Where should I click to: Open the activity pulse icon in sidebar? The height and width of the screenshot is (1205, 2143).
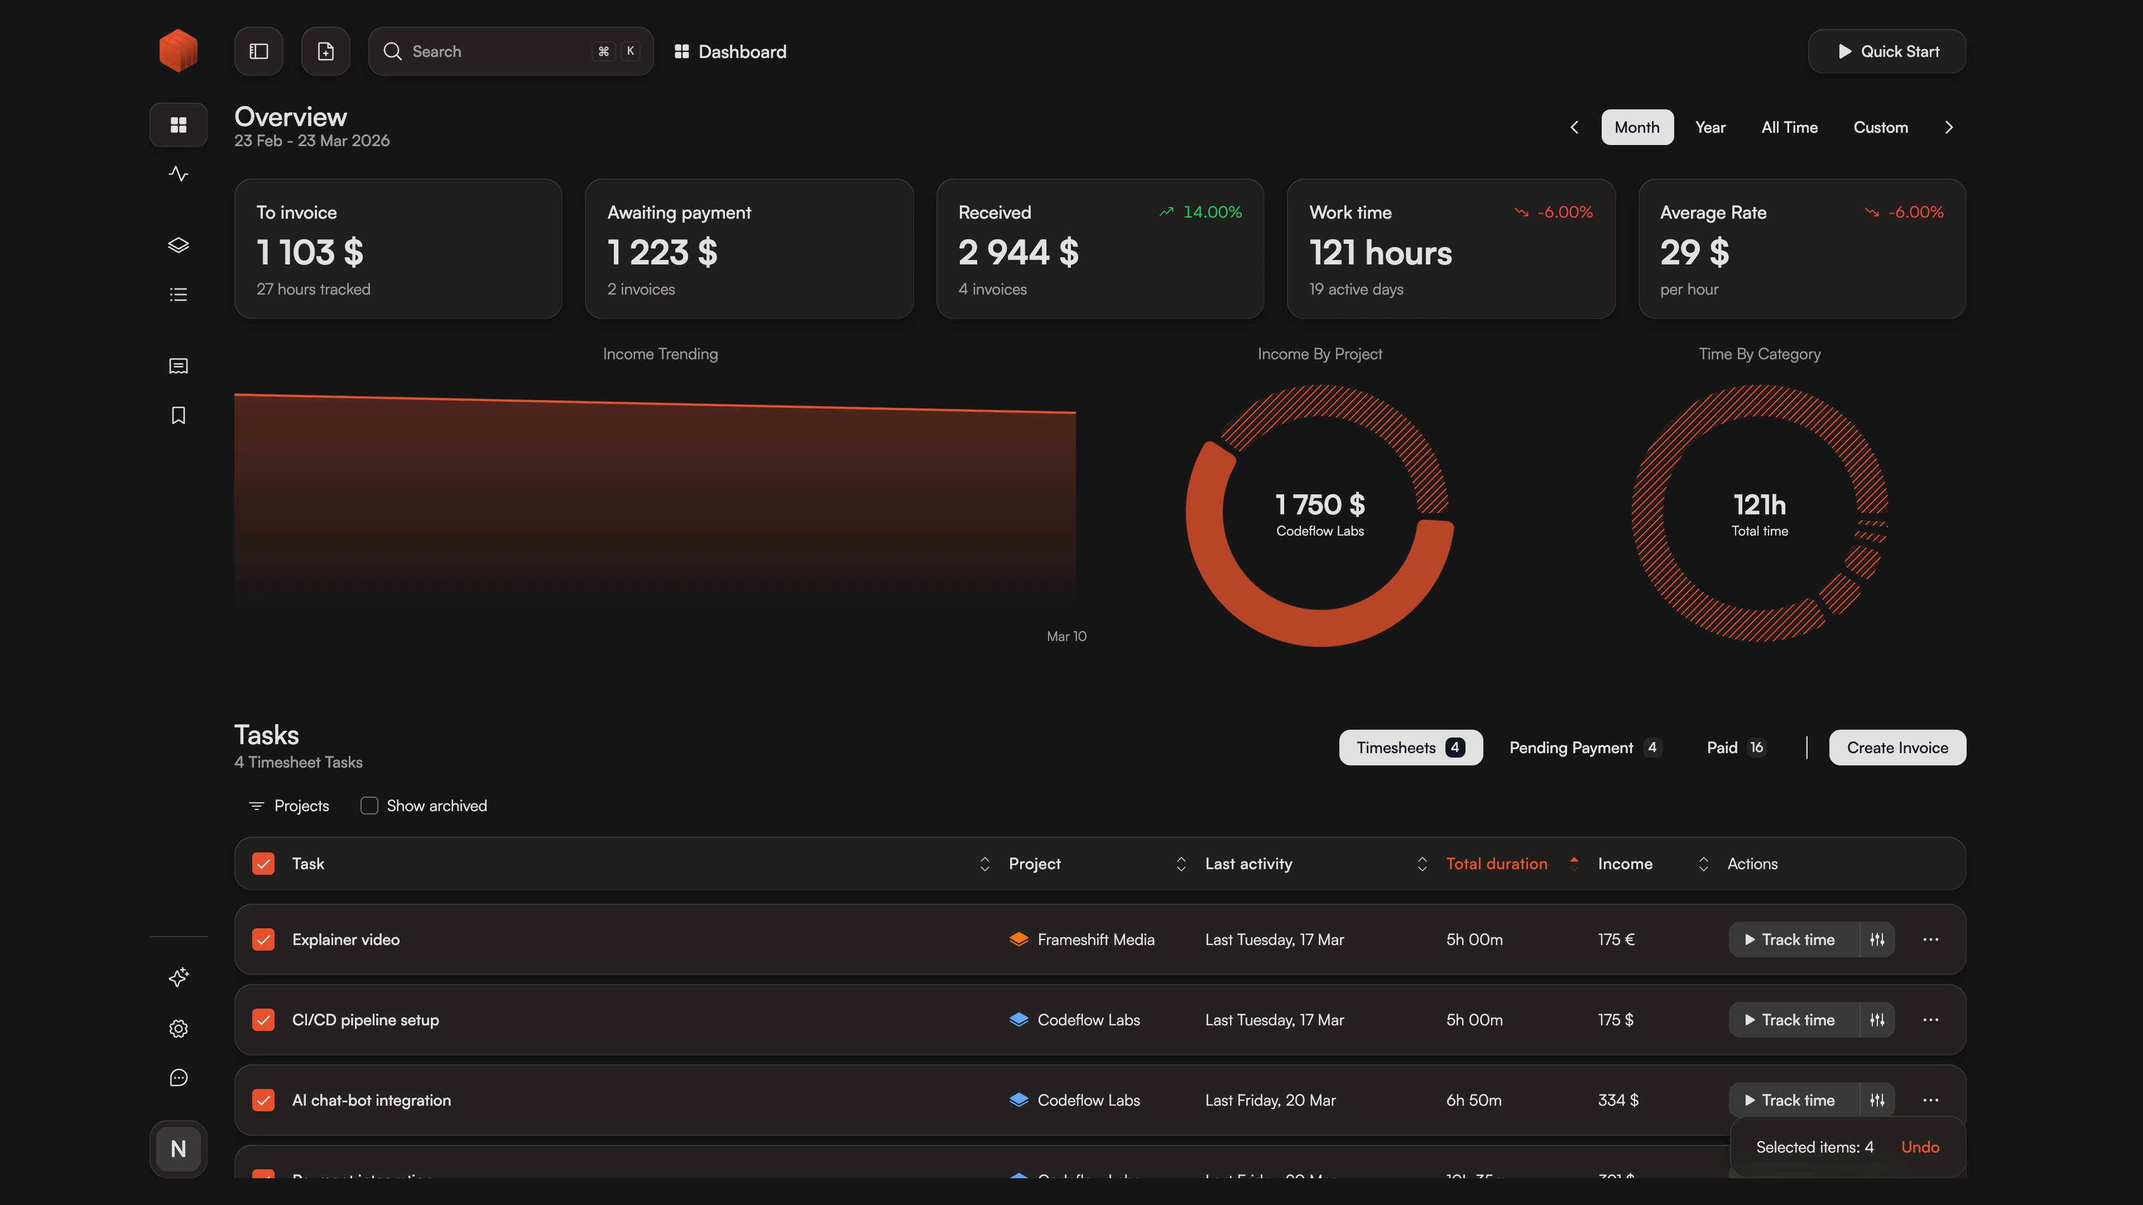coord(178,174)
